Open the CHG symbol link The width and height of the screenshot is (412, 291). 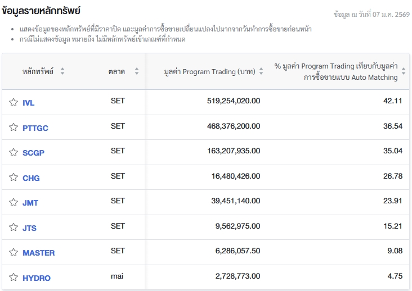[31, 178]
